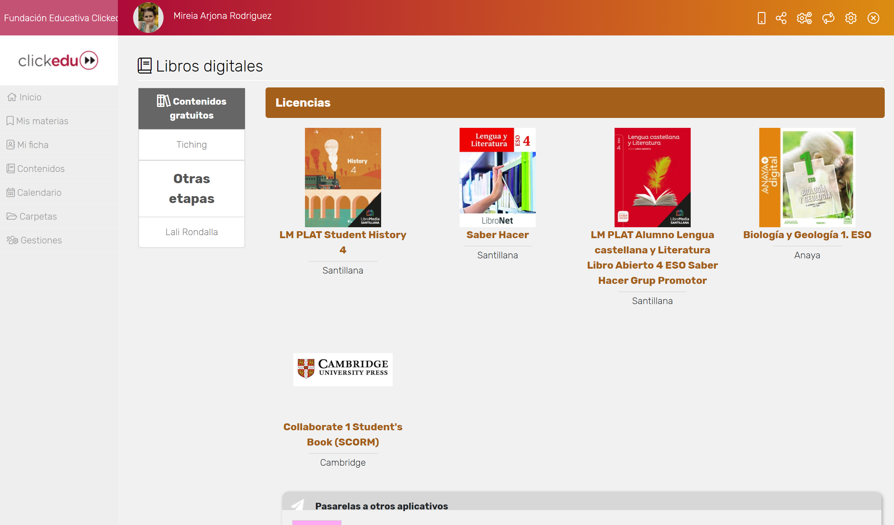Click the History 4 book cover
894x525 pixels.
point(343,177)
